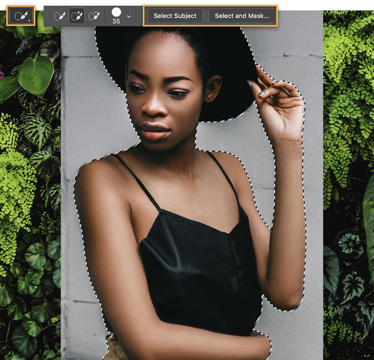Choose the Add to Selection brush mode
The height and width of the screenshot is (360, 374).
[76, 16]
